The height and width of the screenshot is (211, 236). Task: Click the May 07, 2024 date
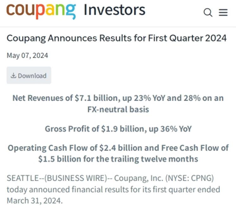click(27, 56)
